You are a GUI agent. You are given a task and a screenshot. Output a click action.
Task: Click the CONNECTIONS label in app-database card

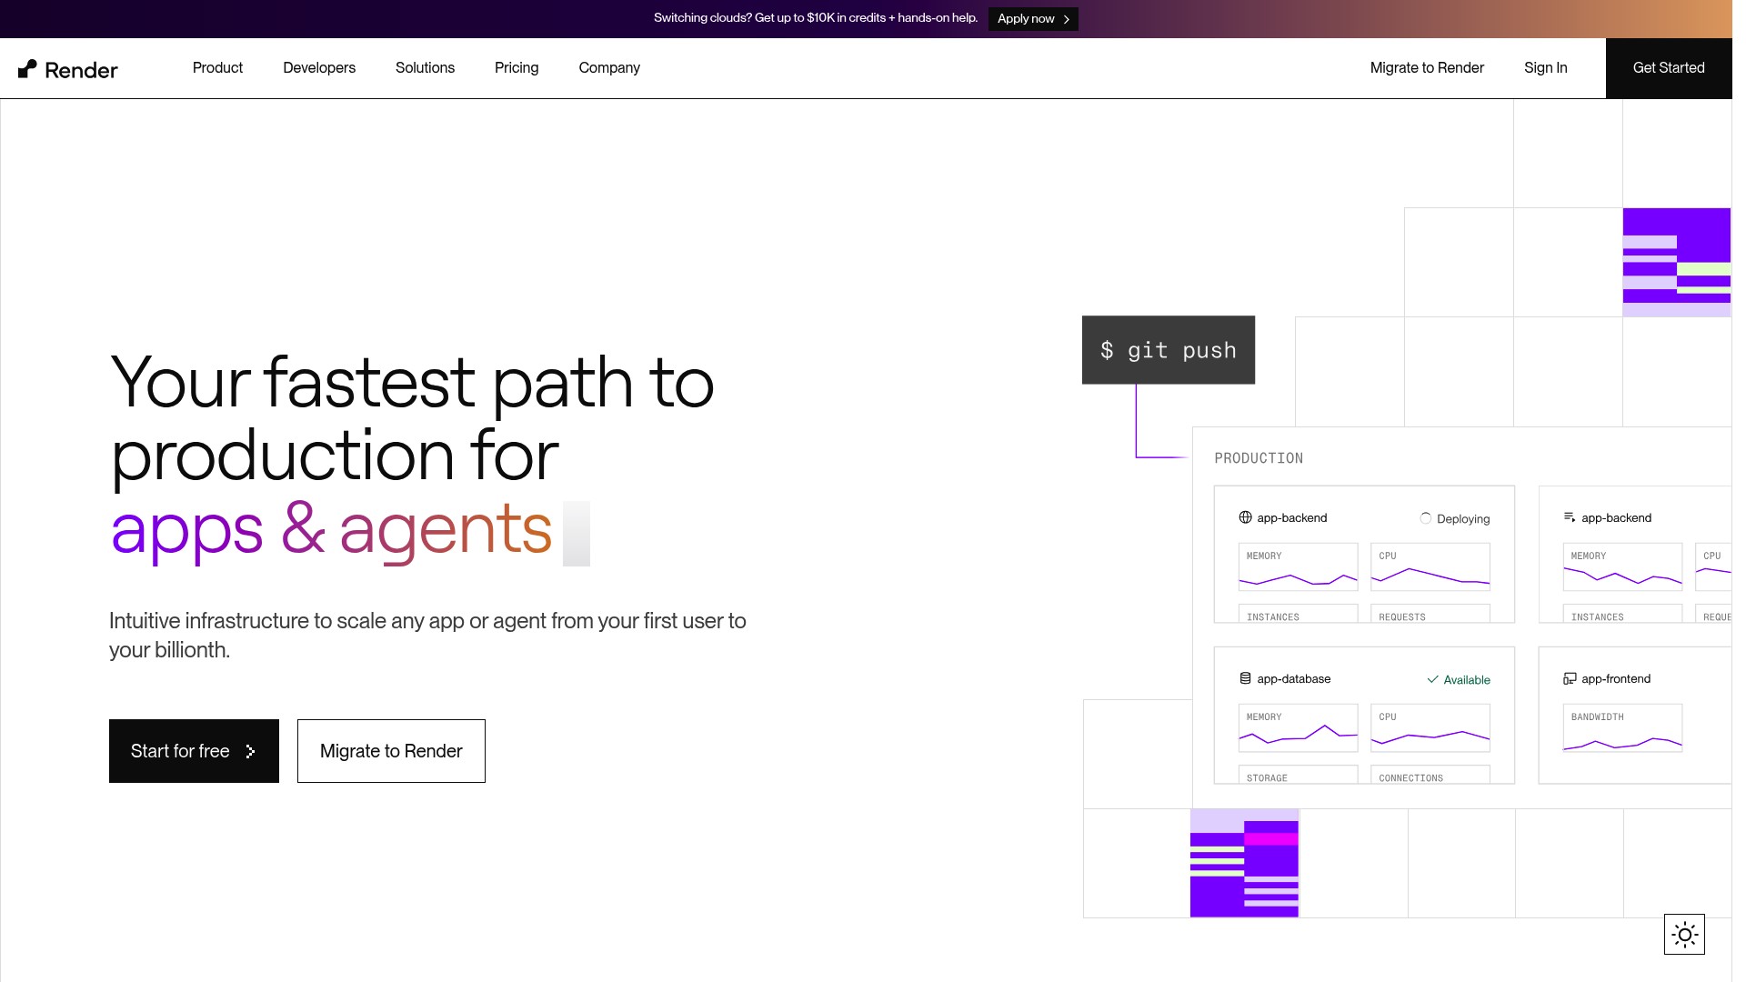tap(1410, 778)
